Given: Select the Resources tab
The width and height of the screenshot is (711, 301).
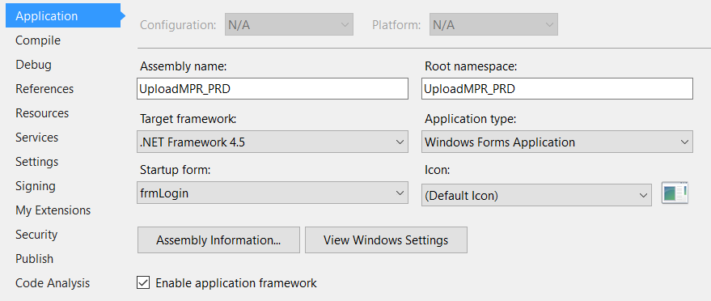Looking at the screenshot, I should (42, 113).
